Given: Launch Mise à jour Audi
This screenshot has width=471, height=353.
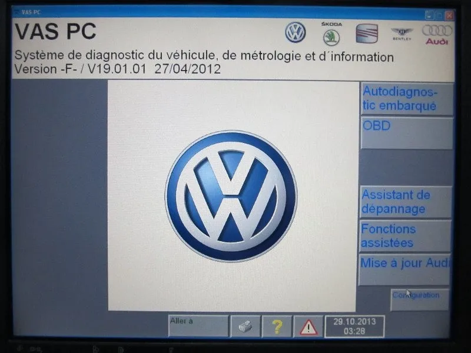Looking at the screenshot, I should click(x=404, y=269).
